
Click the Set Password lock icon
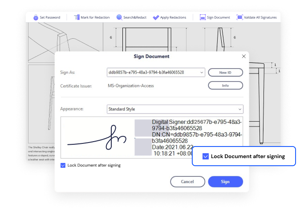[x=36, y=17]
